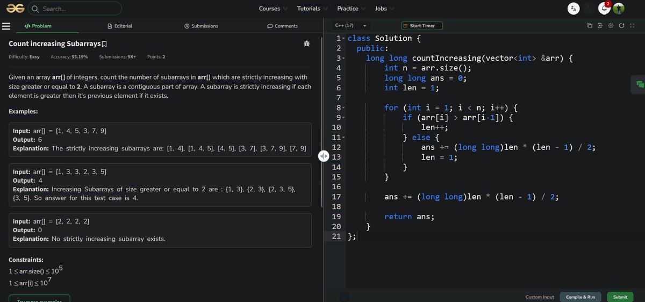This screenshot has height=302, width=645.
Task: Switch to the Comments tab
Action: pos(282,26)
